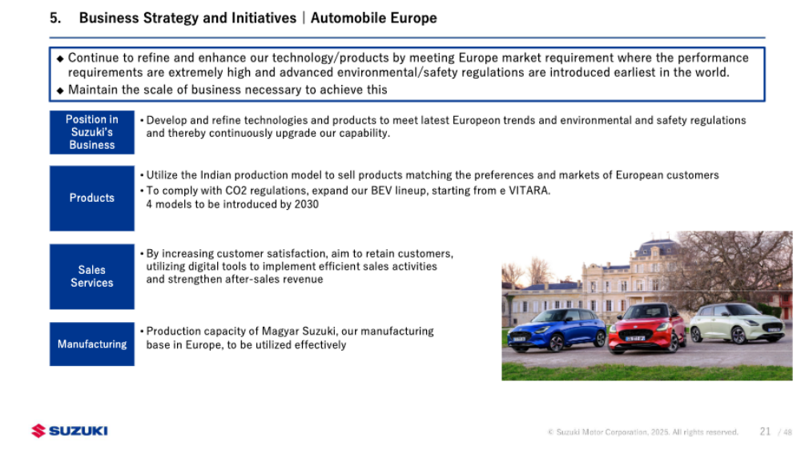Screen dimensions: 801x451
Task: Click the line 'Continue to refine and enhance our technology/products'
Action: click(x=409, y=58)
